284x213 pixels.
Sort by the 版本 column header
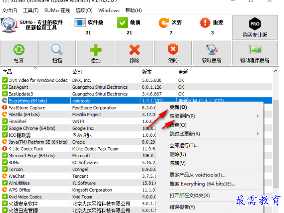(x=158, y=72)
